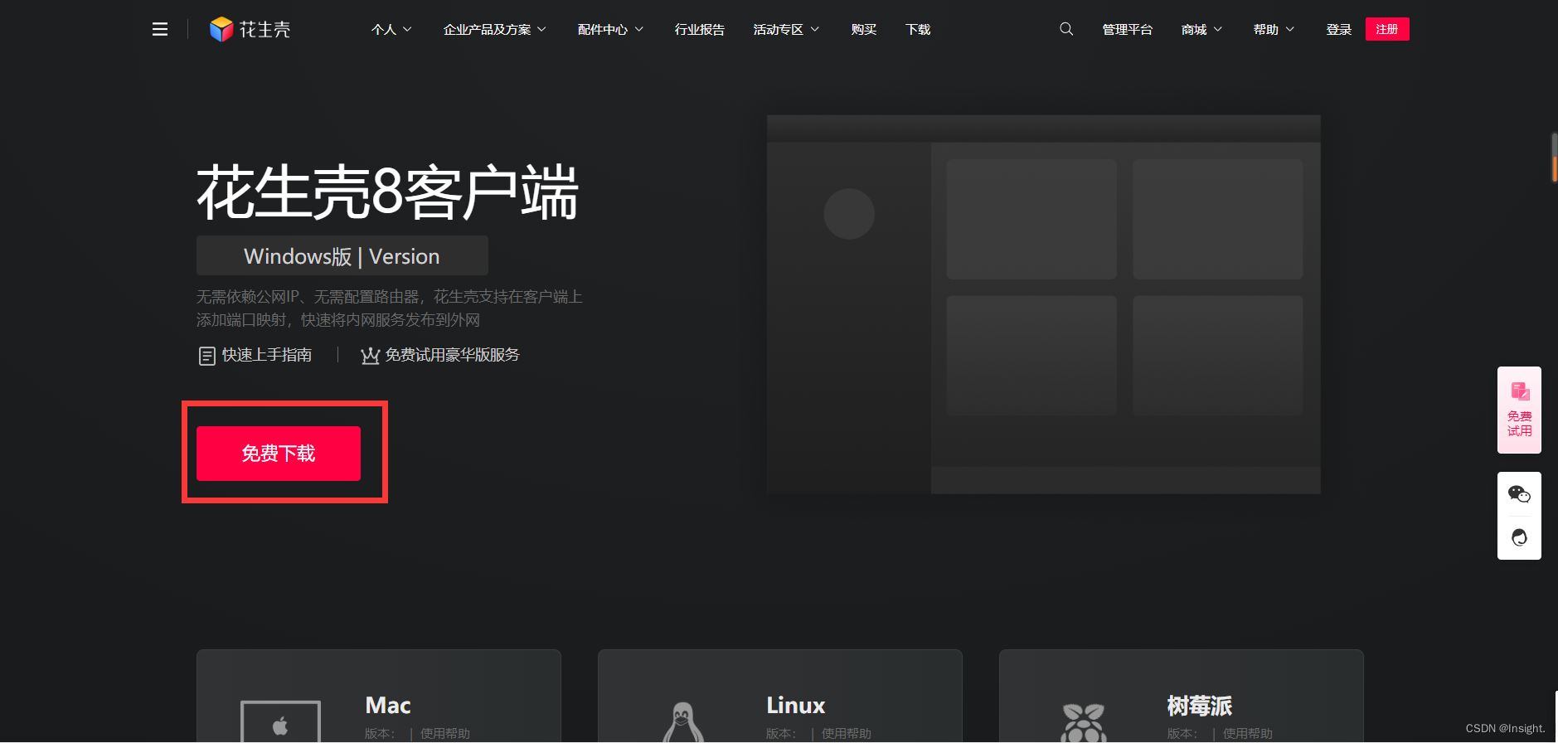Click the Mac card title
The height and width of the screenshot is (743, 1558).
388,706
